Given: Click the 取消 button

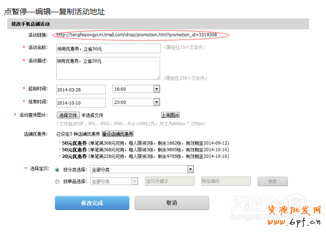Looking at the screenshot, I should coord(171,203).
